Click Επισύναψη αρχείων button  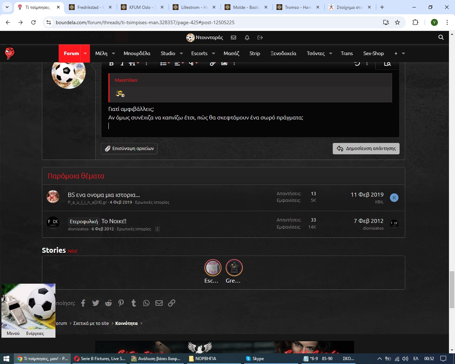[129, 149]
